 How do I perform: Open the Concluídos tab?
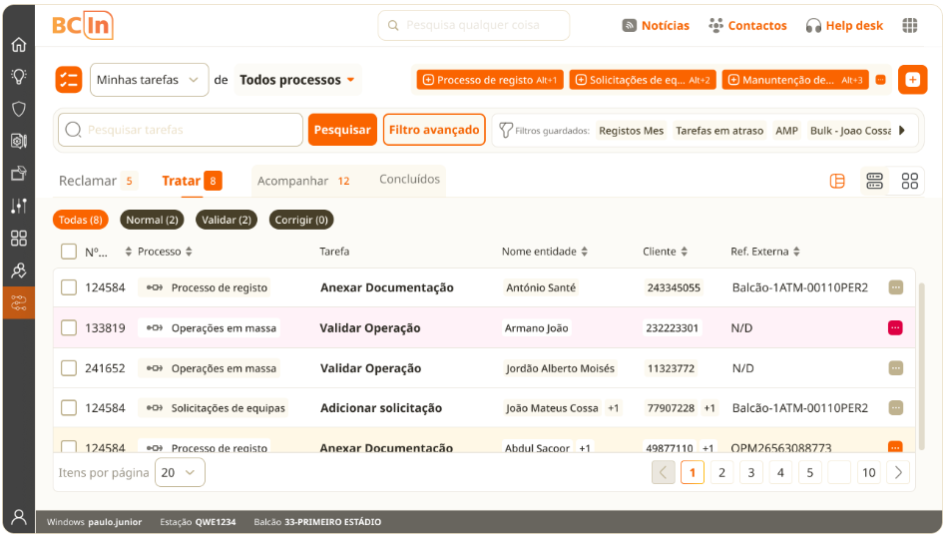[x=409, y=179]
